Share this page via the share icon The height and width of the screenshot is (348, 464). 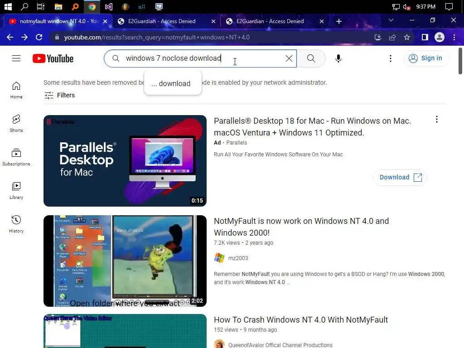392,37
